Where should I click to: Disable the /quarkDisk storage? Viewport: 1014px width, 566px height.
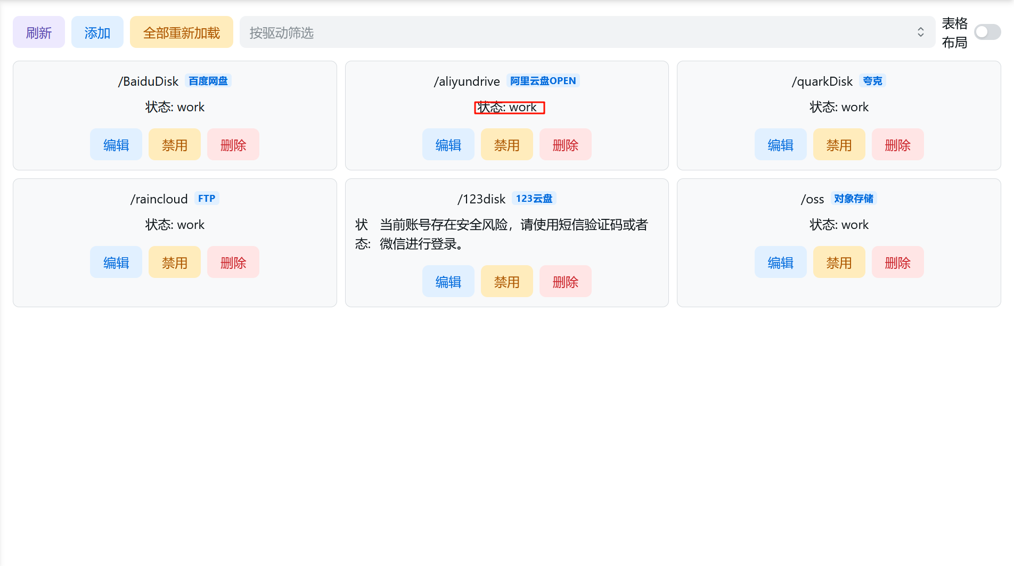[x=839, y=144]
